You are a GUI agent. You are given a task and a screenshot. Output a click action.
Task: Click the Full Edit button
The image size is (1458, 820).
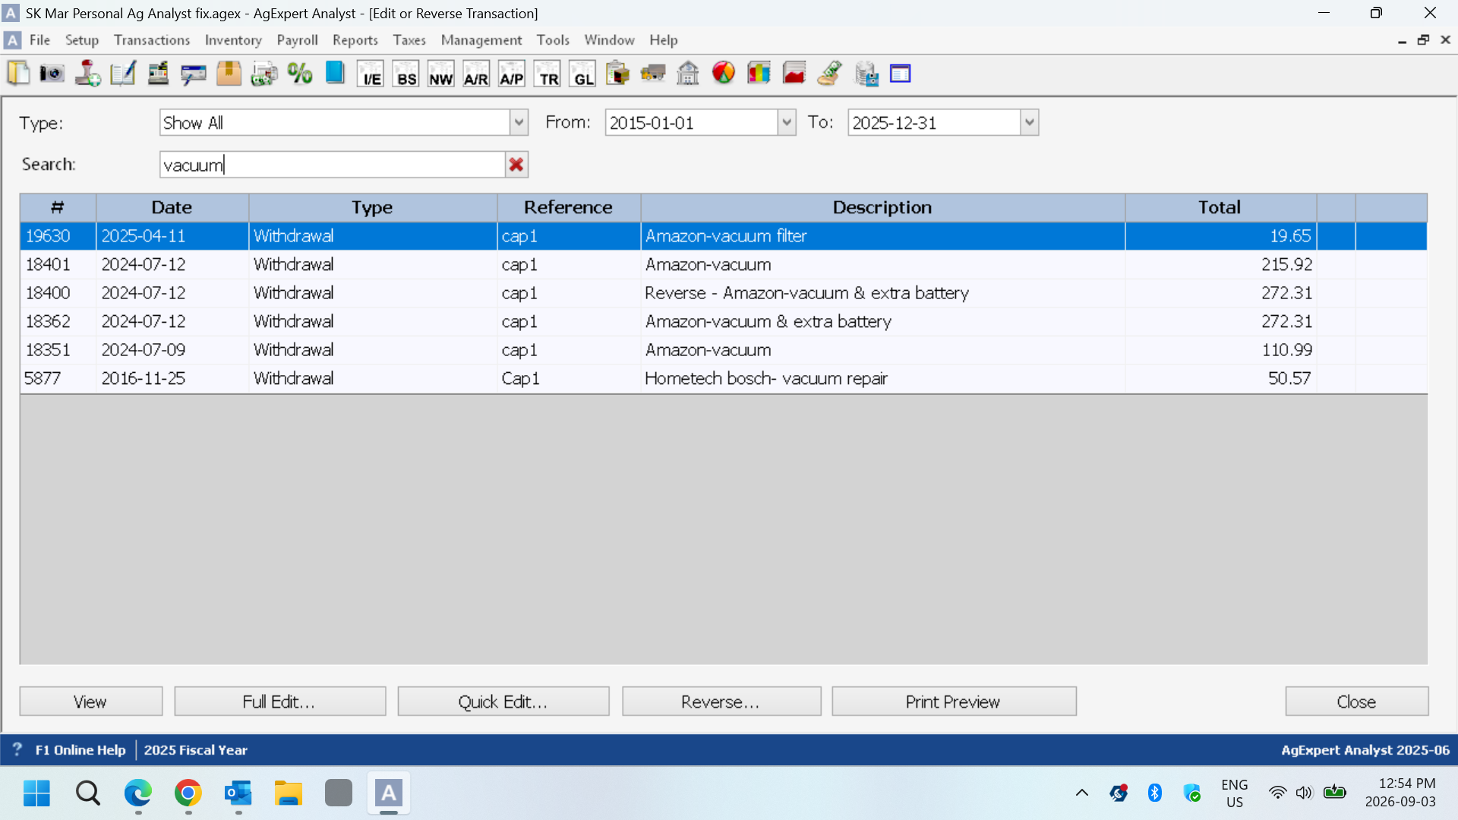click(279, 702)
